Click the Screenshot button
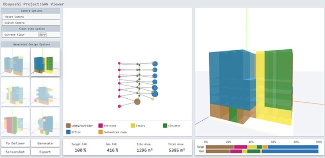The width and height of the screenshot is (325, 158). [15, 152]
